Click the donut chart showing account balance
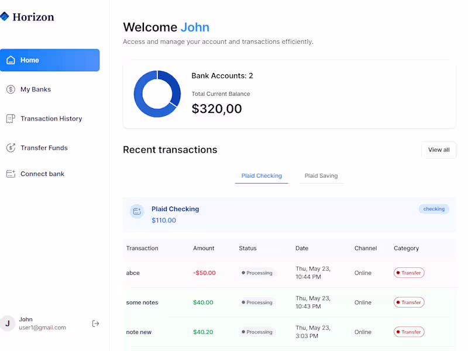This screenshot has height=351, width=468. point(157,94)
